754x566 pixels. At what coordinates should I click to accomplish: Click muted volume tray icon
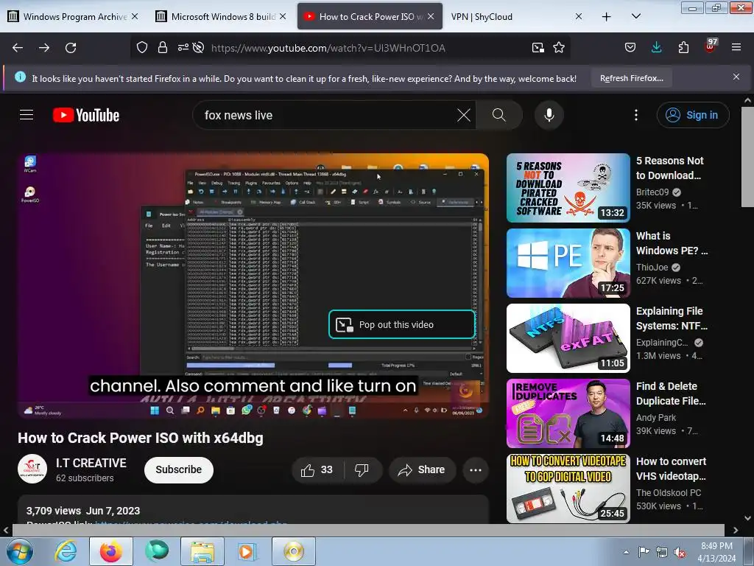coord(680,552)
